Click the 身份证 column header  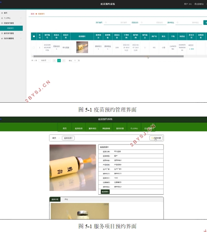point(182,36)
